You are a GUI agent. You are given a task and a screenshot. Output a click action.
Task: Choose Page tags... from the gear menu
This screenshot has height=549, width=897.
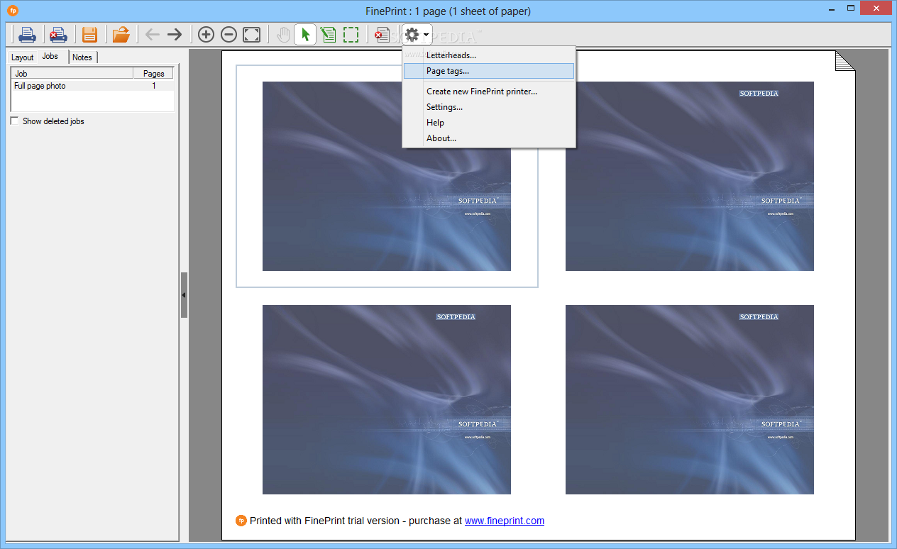click(489, 71)
